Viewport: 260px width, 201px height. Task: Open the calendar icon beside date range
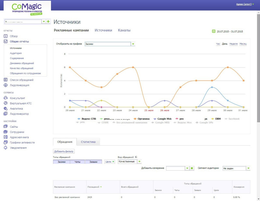click(x=214, y=31)
